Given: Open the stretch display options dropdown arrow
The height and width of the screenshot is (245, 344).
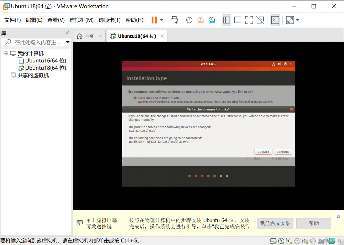Looking at the screenshot, I should tap(297, 20).
